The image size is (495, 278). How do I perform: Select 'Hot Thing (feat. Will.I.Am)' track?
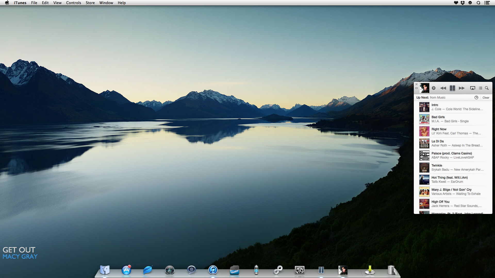[453, 180]
